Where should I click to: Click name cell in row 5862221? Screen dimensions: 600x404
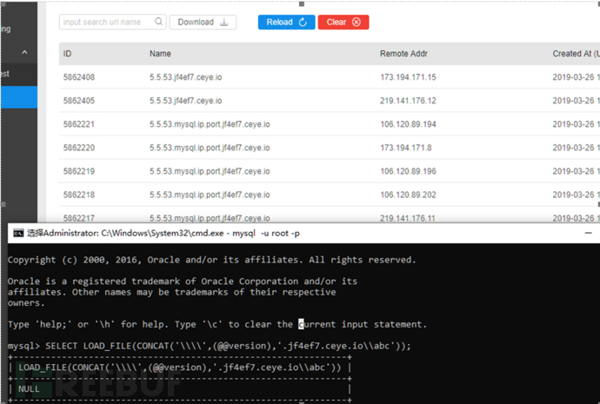(x=210, y=124)
